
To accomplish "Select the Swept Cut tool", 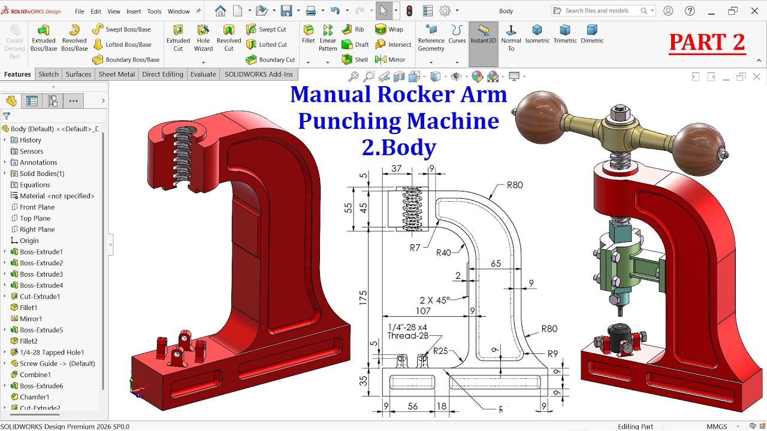I will point(266,29).
